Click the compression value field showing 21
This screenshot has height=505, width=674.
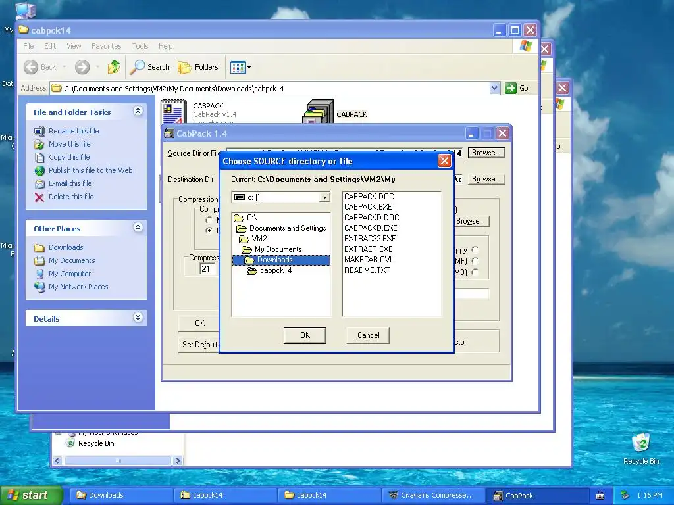coord(207,269)
